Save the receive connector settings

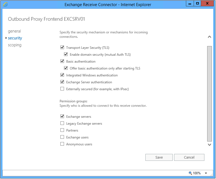pyautogui.click(x=159, y=157)
